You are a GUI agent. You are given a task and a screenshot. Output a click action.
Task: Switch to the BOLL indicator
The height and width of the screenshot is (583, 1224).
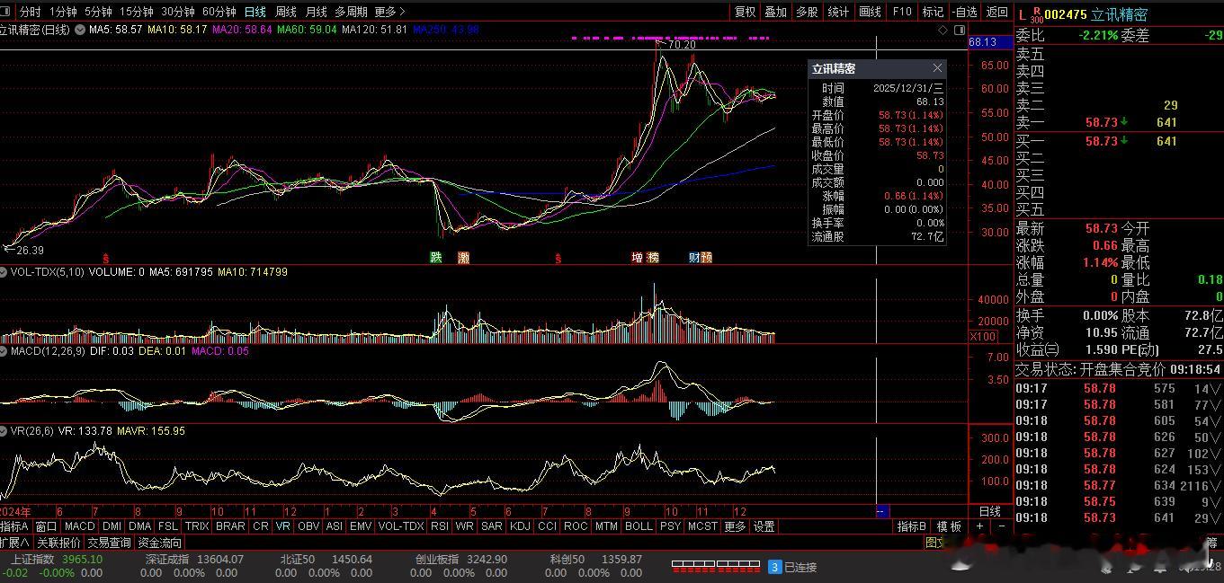pos(639,526)
